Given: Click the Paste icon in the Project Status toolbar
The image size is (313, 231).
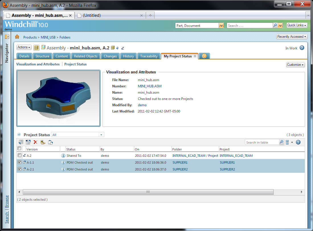Looking at the screenshot, I should 50,142.
